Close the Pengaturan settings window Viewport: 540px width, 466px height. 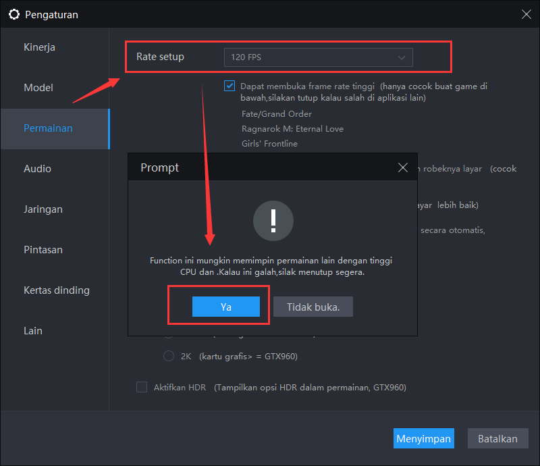click(x=526, y=14)
